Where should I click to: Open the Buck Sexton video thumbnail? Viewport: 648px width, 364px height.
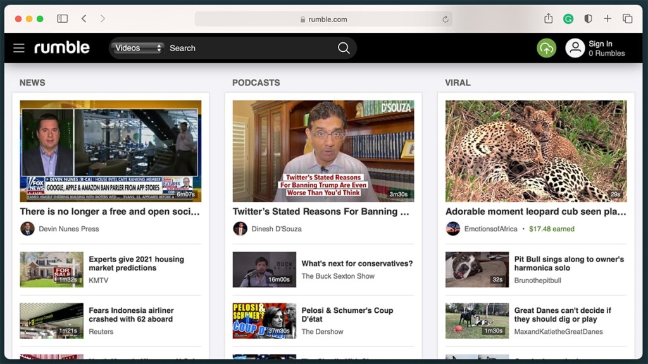(x=265, y=269)
